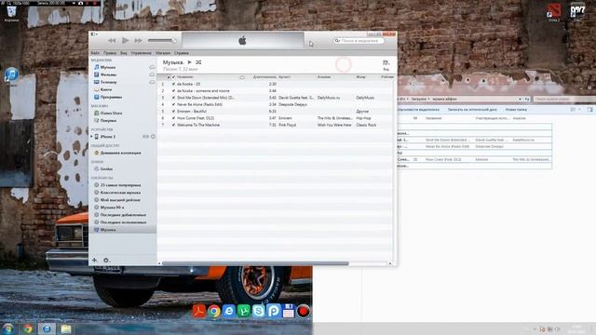Viewport: 596px width, 335px height.
Task: Expand the iPhone device tree arrow
Action: point(91,137)
